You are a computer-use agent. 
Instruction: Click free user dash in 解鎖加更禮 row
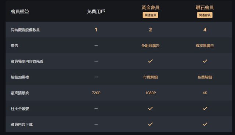tap(96, 77)
